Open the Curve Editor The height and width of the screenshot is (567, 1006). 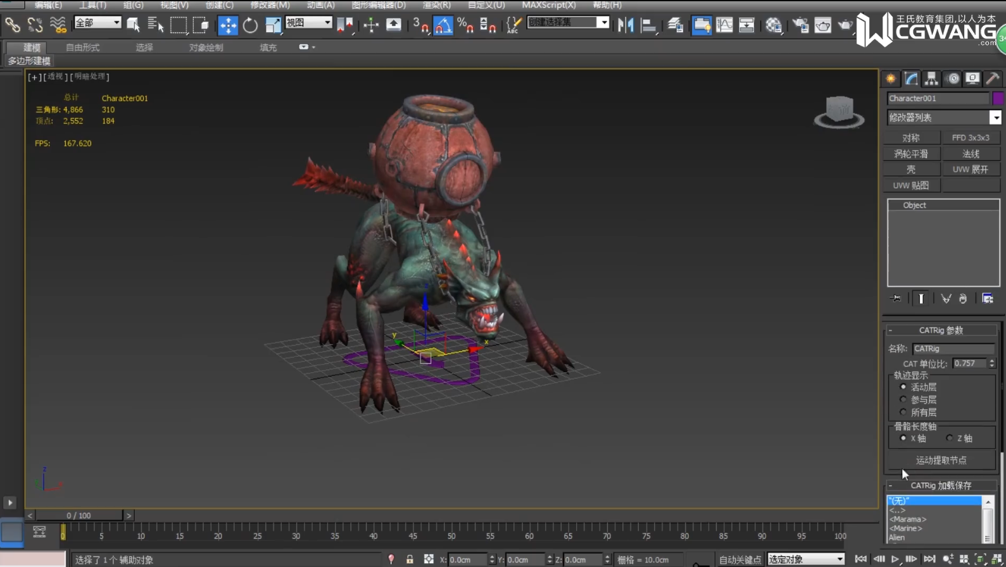point(724,25)
